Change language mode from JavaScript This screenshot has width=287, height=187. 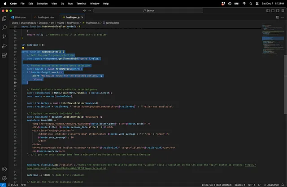pyautogui.click(x=273, y=185)
